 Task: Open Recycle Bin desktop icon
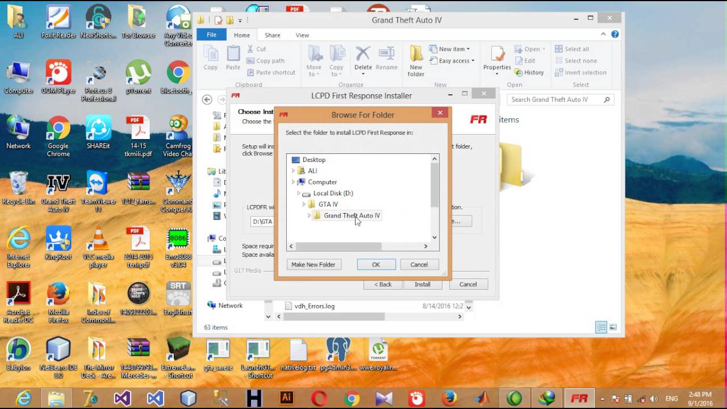(x=19, y=188)
